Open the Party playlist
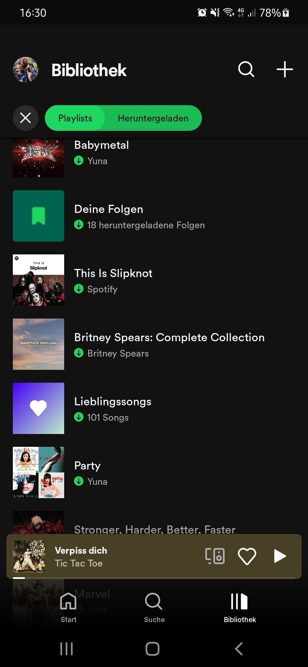This screenshot has width=308, height=667. 88,472
